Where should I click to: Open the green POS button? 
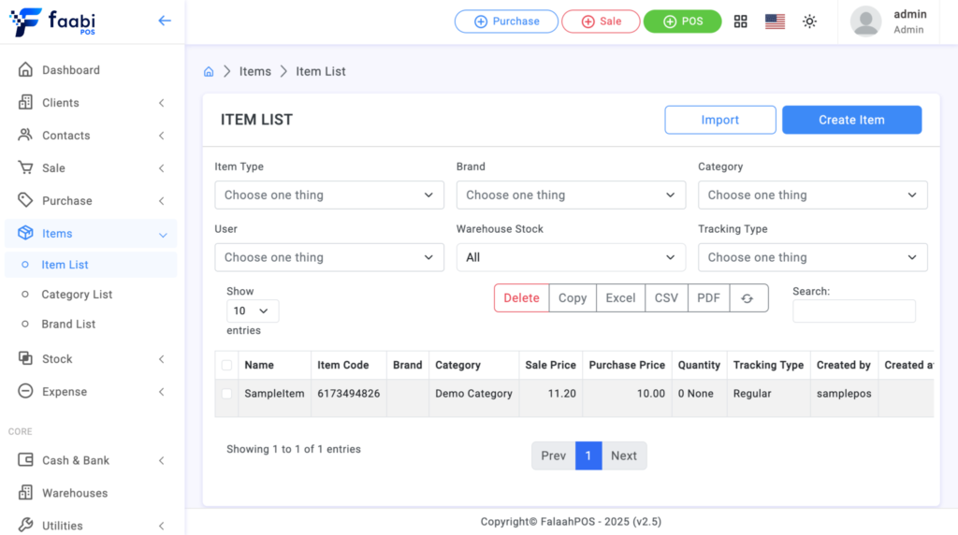tap(682, 22)
